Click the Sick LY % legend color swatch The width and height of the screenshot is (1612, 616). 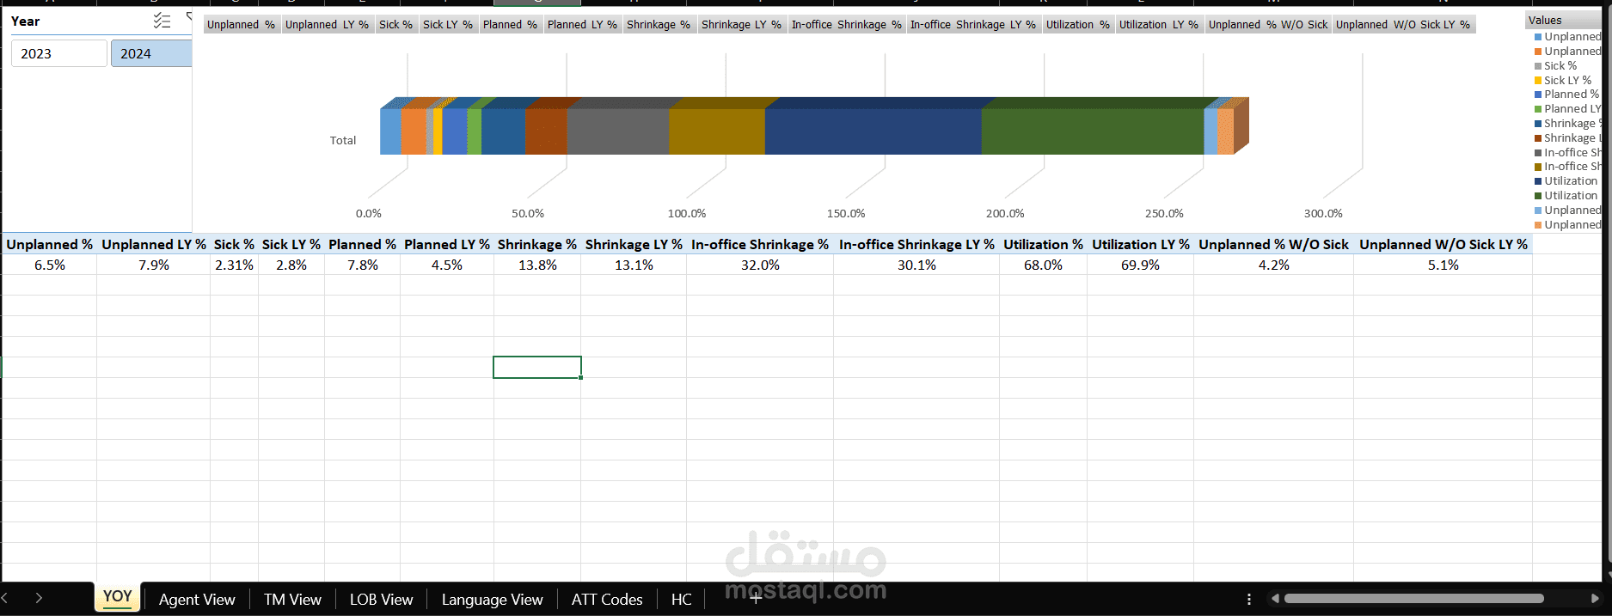click(x=1538, y=81)
